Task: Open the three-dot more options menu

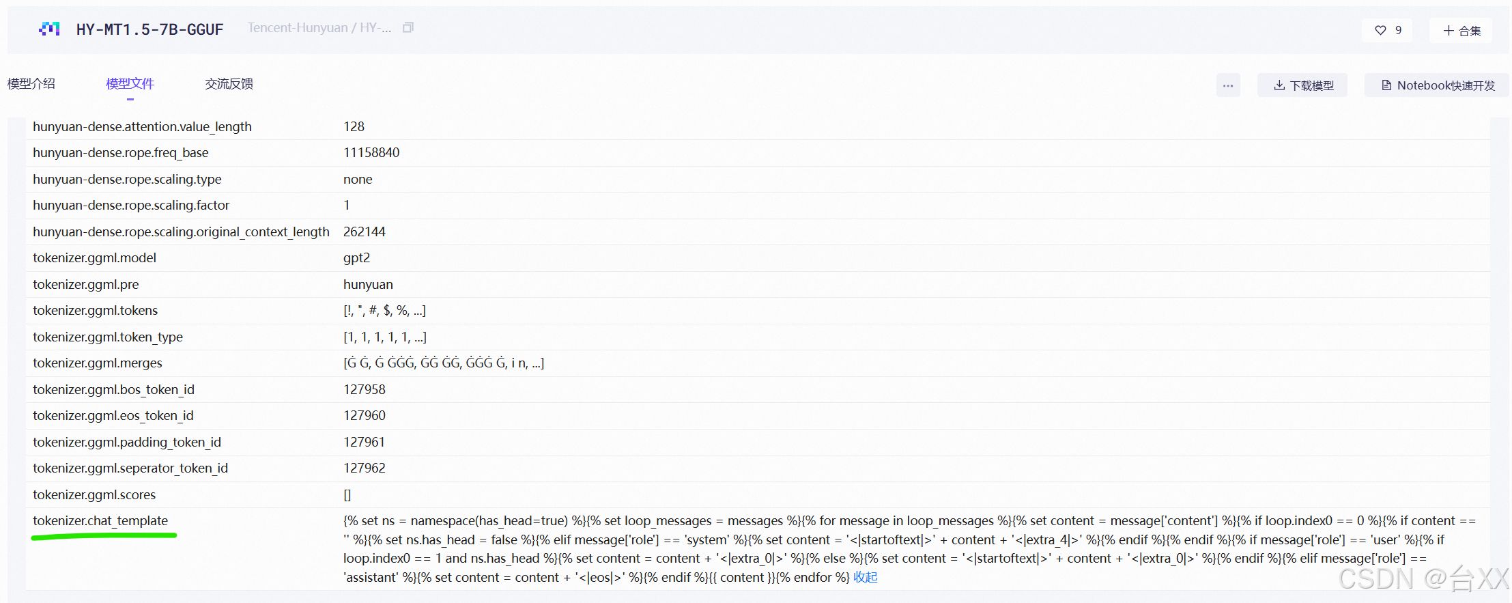Action: 1228,85
